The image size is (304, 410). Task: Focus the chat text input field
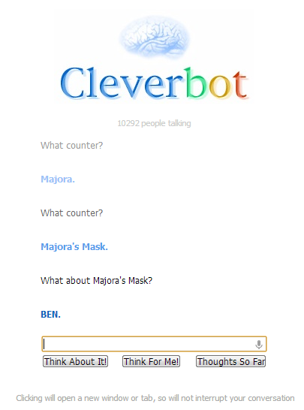click(x=154, y=344)
